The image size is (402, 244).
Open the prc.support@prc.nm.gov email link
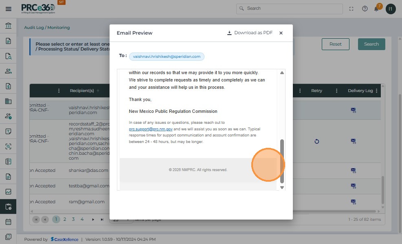click(x=150, y=129)
